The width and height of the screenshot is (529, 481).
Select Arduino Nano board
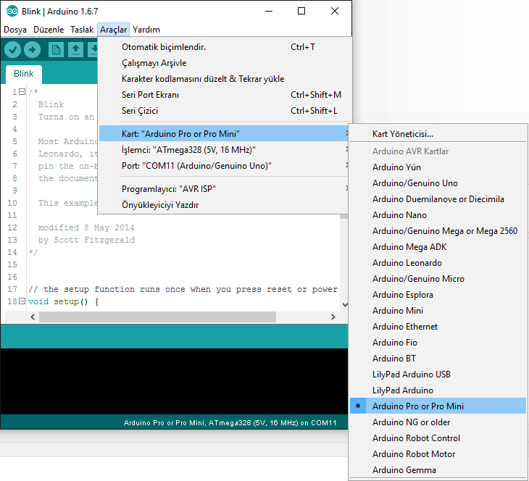click(438, 215)
